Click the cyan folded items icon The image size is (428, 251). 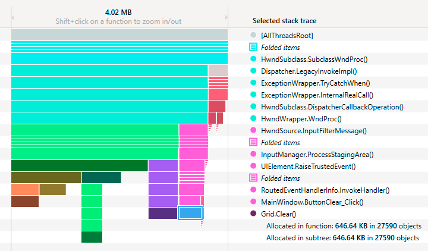click(x=253, y=48)
